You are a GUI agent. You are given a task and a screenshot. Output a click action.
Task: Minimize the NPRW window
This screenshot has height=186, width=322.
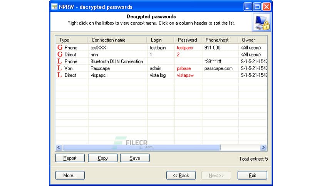coord(248,7)
